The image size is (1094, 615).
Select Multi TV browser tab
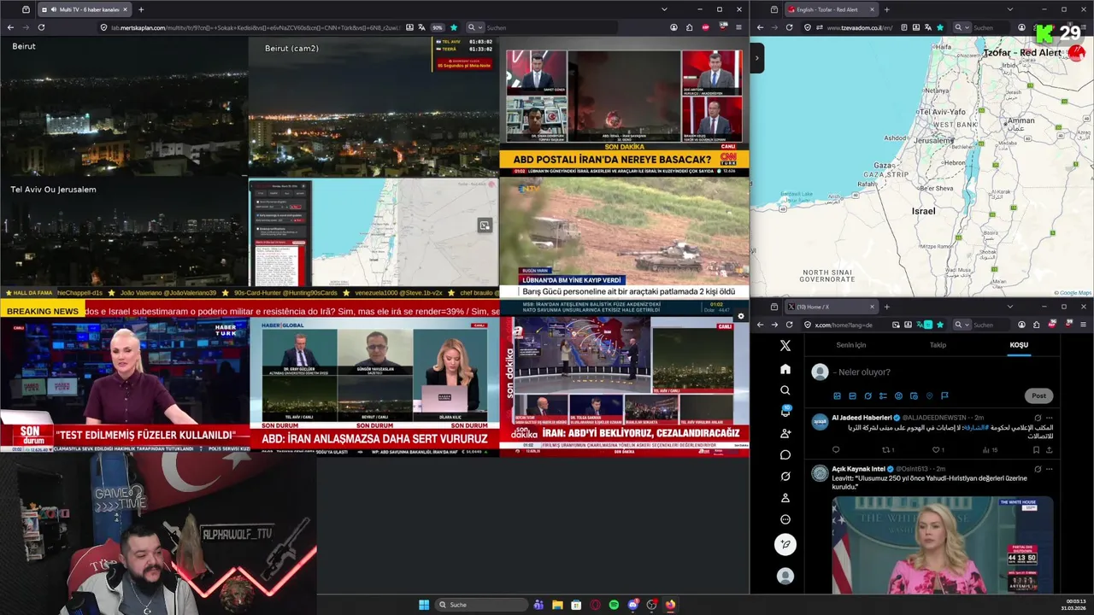tap(84, 9)
